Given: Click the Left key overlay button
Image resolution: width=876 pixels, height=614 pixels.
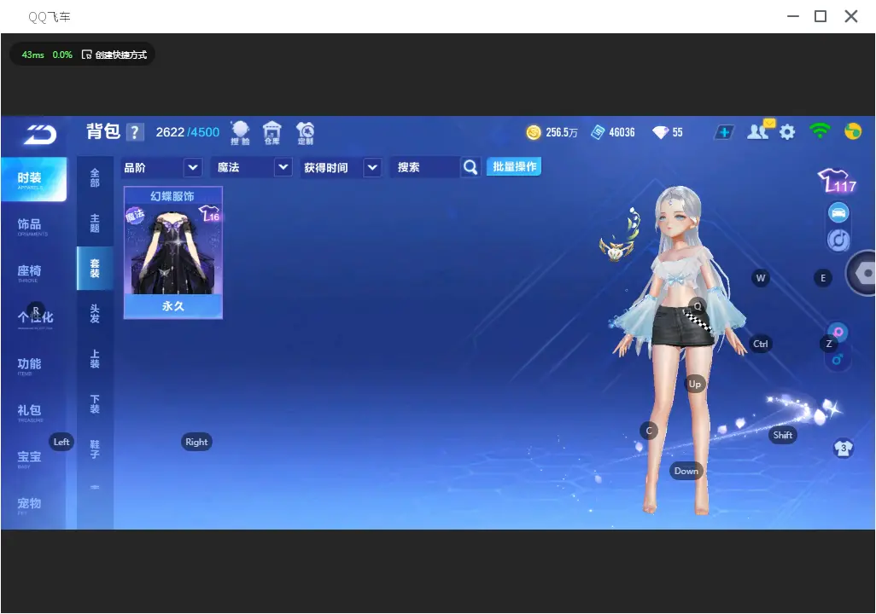Looking at the screenshot, I should click(x=61, y=442).
